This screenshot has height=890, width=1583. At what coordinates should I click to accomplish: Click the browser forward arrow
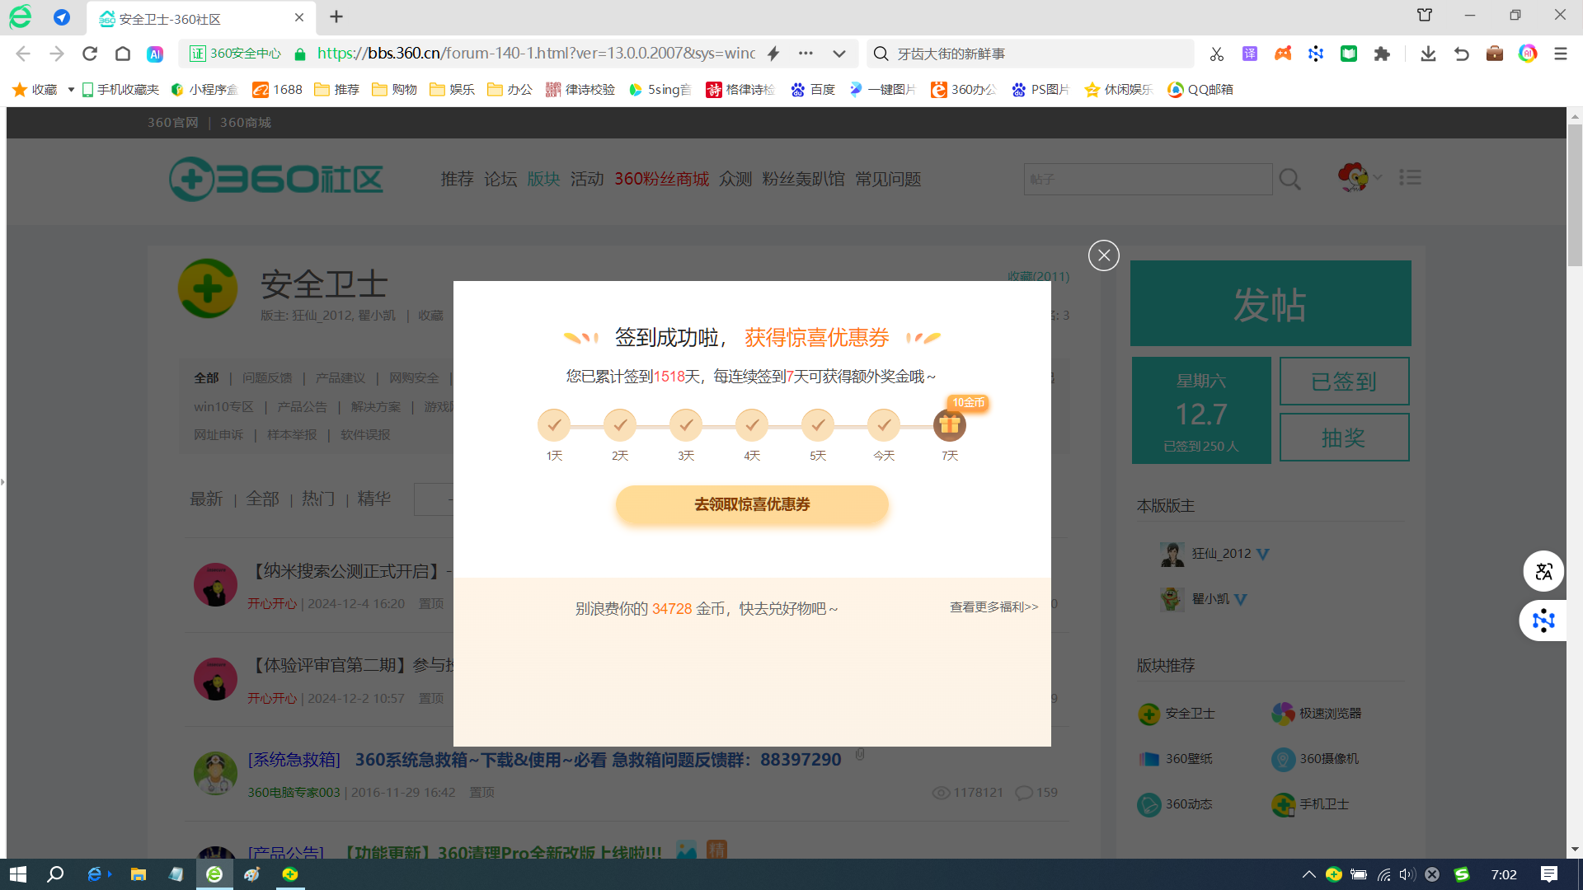pos(56,54)
